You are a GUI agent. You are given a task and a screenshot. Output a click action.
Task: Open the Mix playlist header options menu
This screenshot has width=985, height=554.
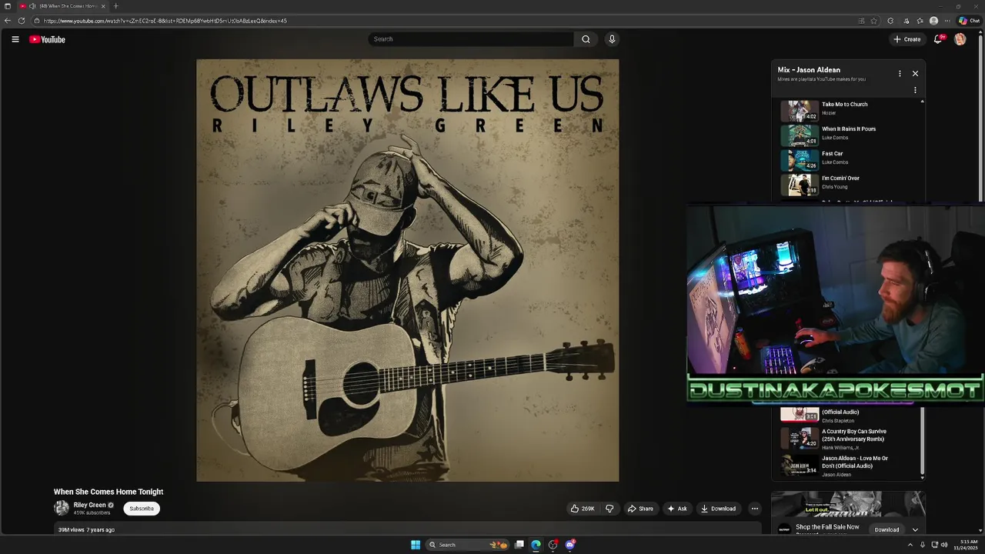(900, 73)
